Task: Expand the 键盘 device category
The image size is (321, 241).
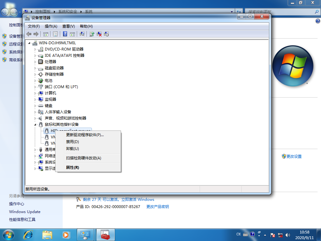Action: pyautogui.click(x=35, y=106)
